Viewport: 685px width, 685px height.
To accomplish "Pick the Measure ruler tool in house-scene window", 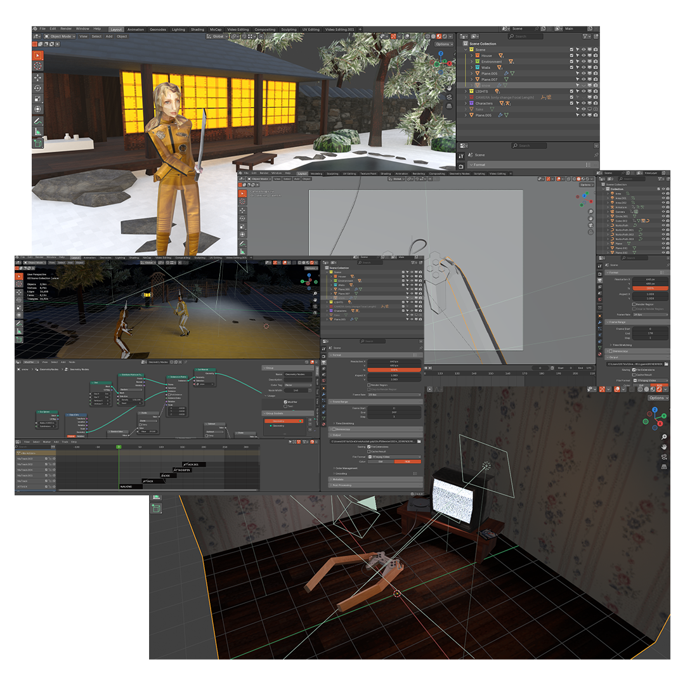I will (x=38, y=131).
